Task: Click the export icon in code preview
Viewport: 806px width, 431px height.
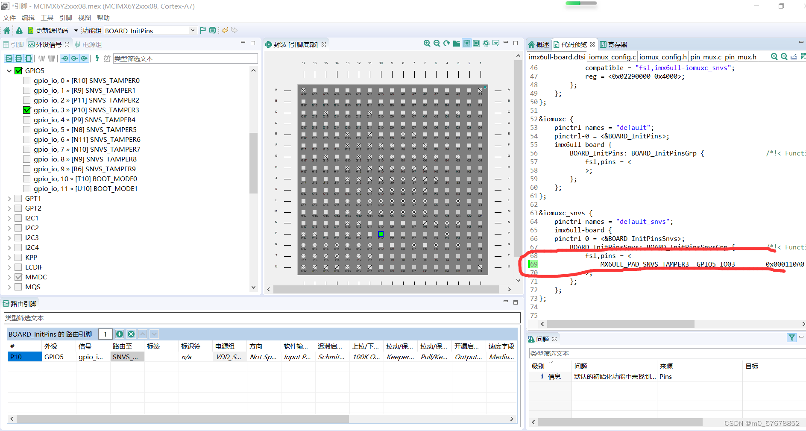Action: (x=794, y=56)
